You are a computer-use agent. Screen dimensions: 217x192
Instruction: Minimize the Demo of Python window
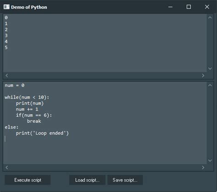click(x=170, y=7)
